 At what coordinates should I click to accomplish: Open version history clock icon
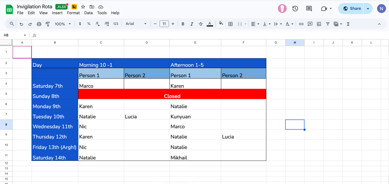(x=295, y=9)
